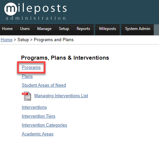Viewport: 159px width, 143px height.
Task: Open Managing Interventions List document link
Action: click(x=61, y=96)
